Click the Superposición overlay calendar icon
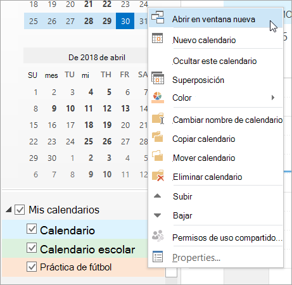 (x=158, y=78)
